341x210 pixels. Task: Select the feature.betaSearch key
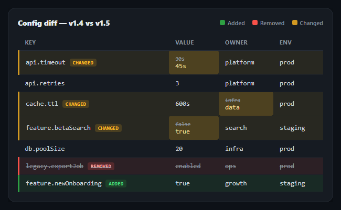58,128
